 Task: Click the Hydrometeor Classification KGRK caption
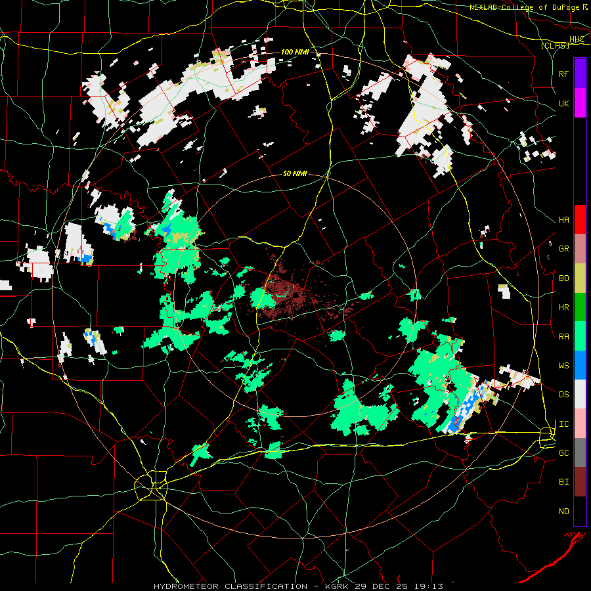coord(298,586)
